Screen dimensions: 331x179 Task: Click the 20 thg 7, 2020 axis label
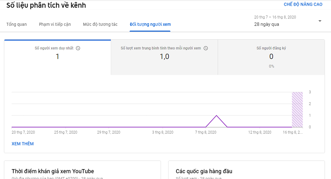click(23, 132)
